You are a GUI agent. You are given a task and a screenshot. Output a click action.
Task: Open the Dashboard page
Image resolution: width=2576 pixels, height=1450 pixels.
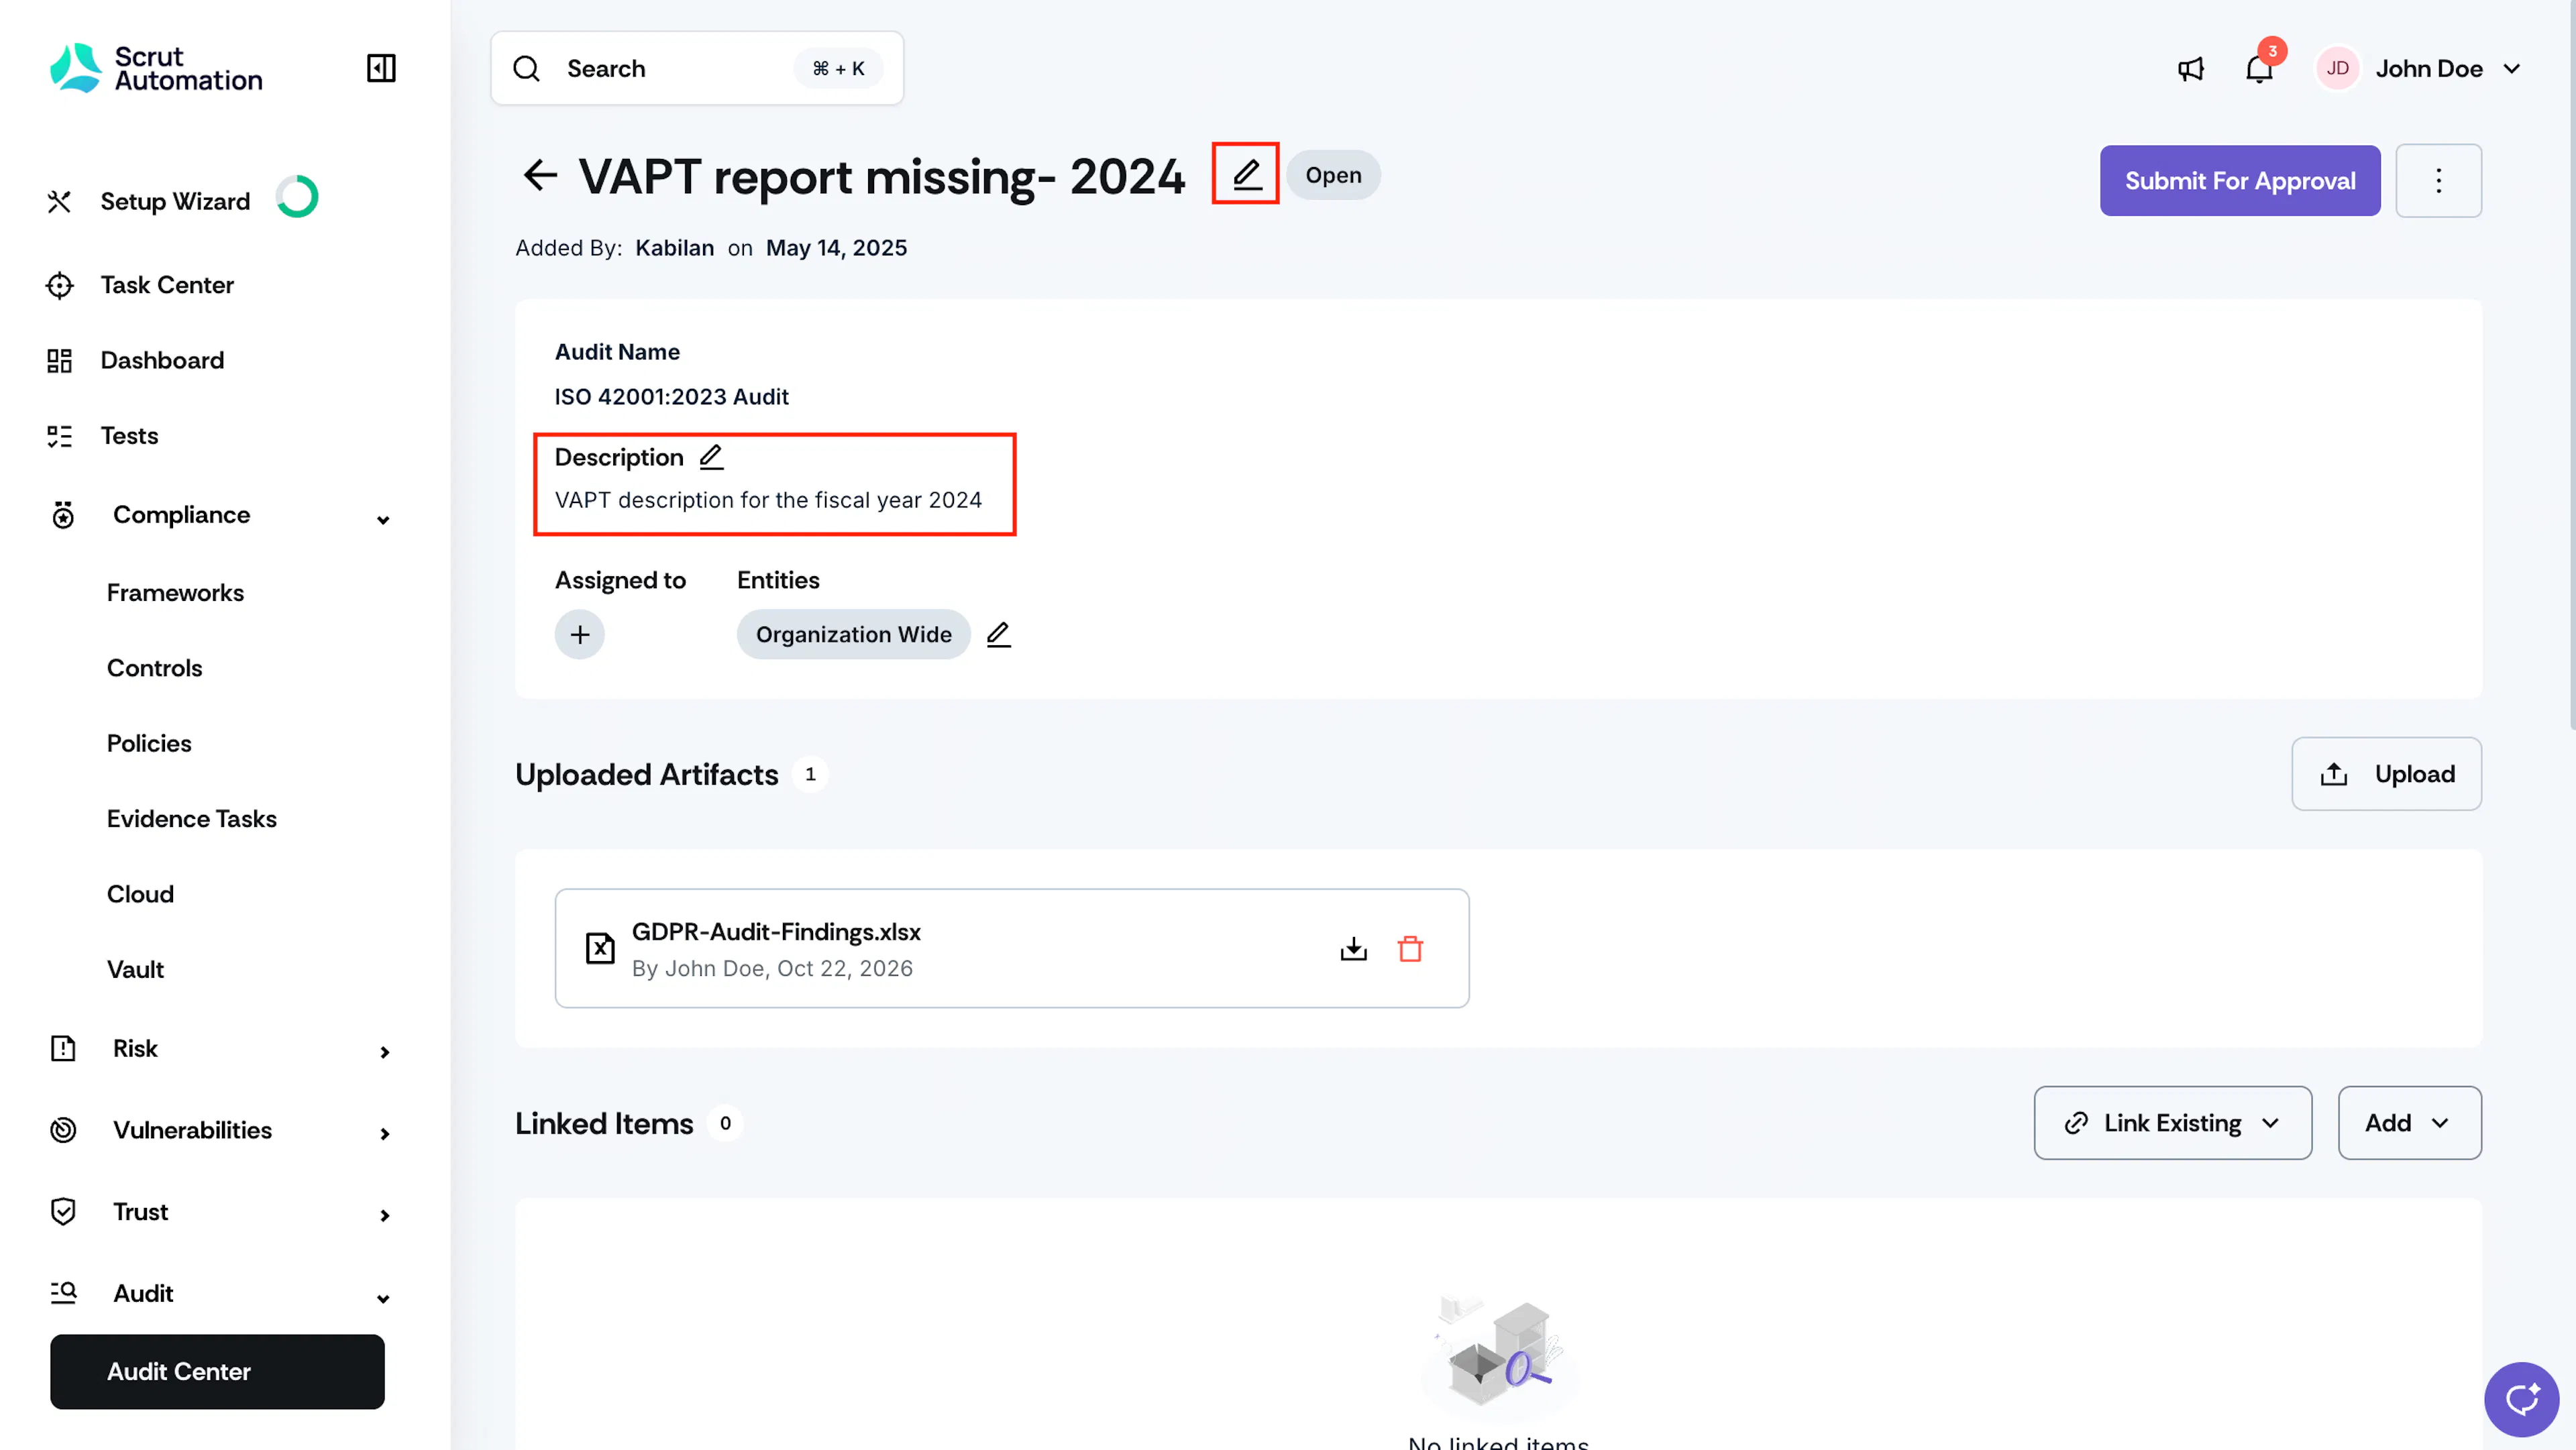coord(162,360)
